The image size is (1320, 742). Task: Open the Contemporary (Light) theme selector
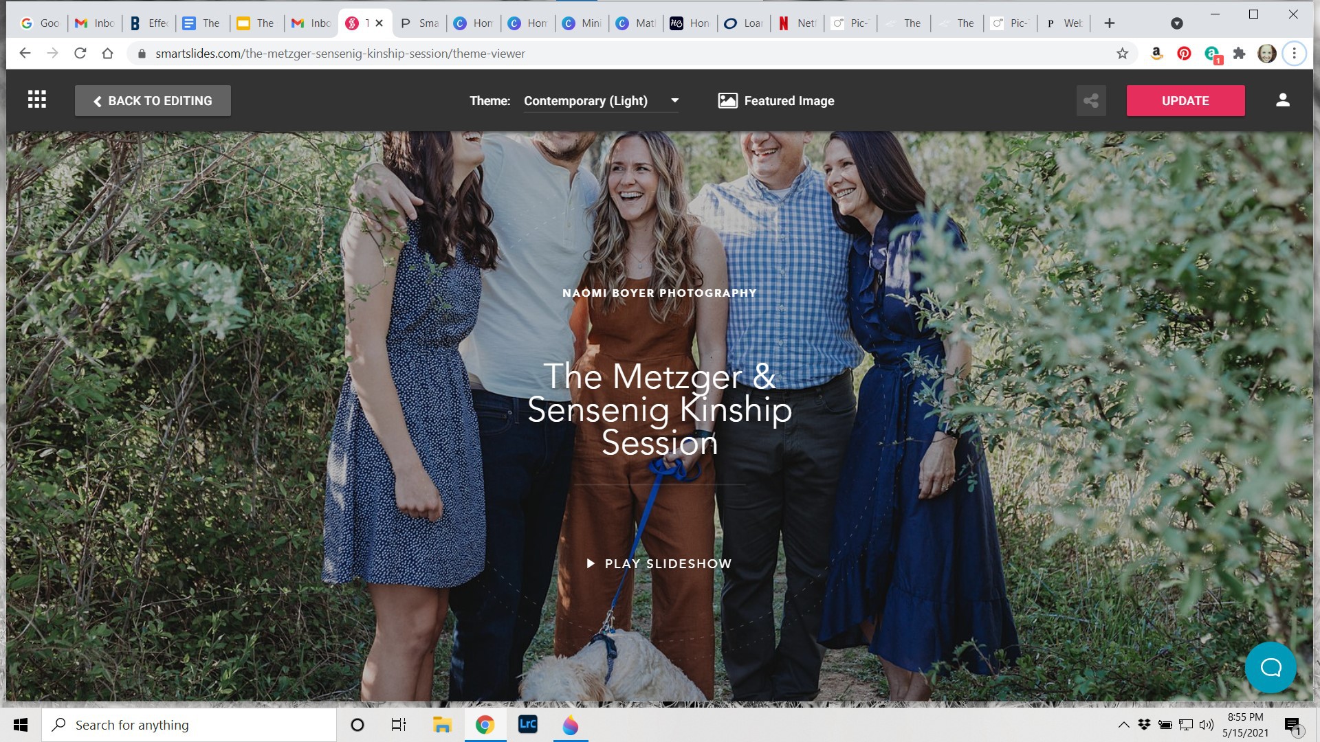[585, 101]
